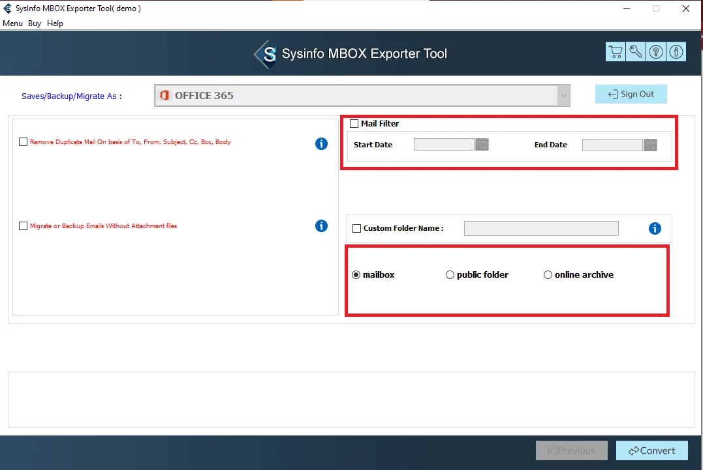Image resolution: width=703 pixels, height=470 pixels.
Task: Enable Remove Duplicate Mail checkbox
Action: pyautogui.click(x=23, y=142)
